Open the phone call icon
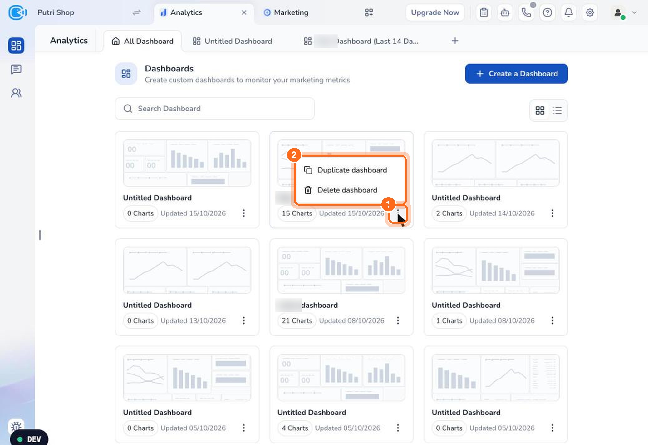Image resolution: width=648 pixels, height=445 pixels. [526, 12]
